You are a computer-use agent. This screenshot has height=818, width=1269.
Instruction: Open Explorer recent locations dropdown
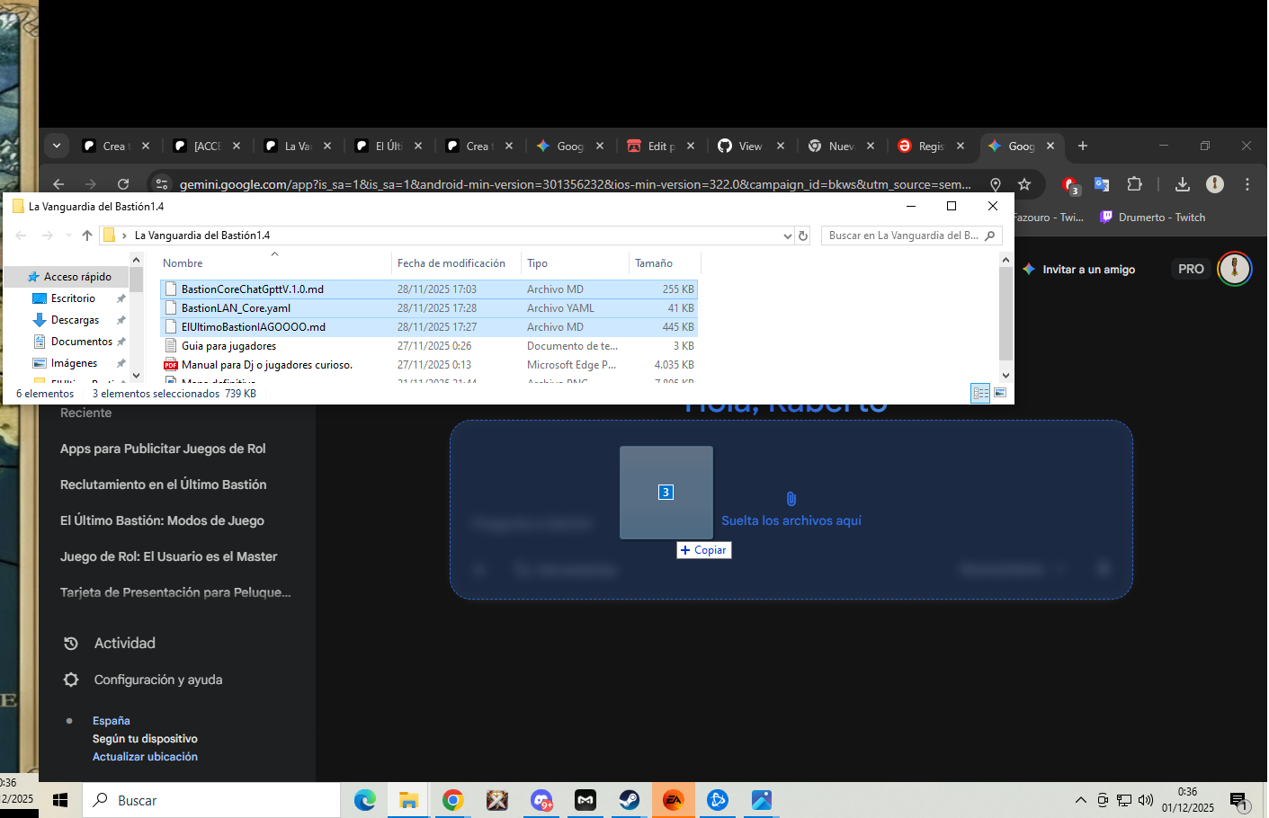click(68, 236)
